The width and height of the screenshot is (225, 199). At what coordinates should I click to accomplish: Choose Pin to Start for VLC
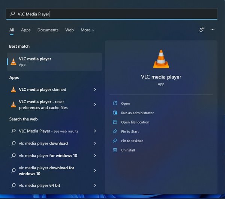pyautogui.click(x=130, y=131)
